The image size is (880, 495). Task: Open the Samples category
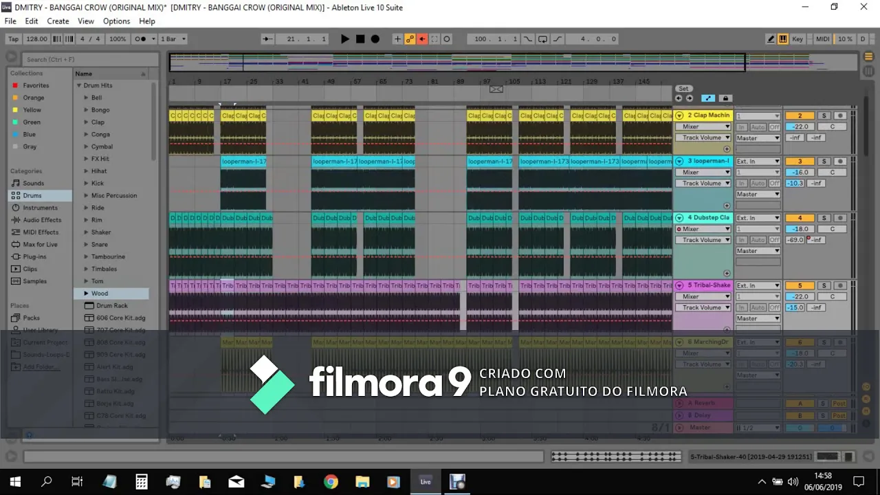pos(34,281)
